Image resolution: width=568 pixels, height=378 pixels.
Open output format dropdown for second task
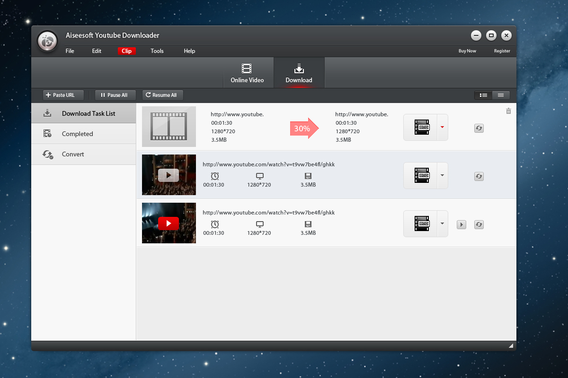442,175
